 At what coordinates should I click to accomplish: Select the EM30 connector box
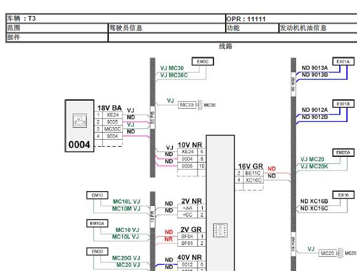203,62
